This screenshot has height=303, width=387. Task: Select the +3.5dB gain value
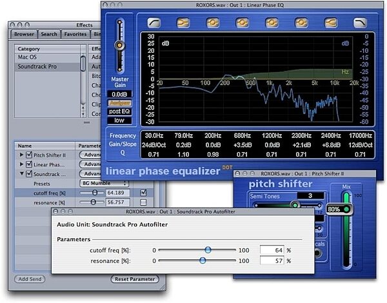point(243,145)
